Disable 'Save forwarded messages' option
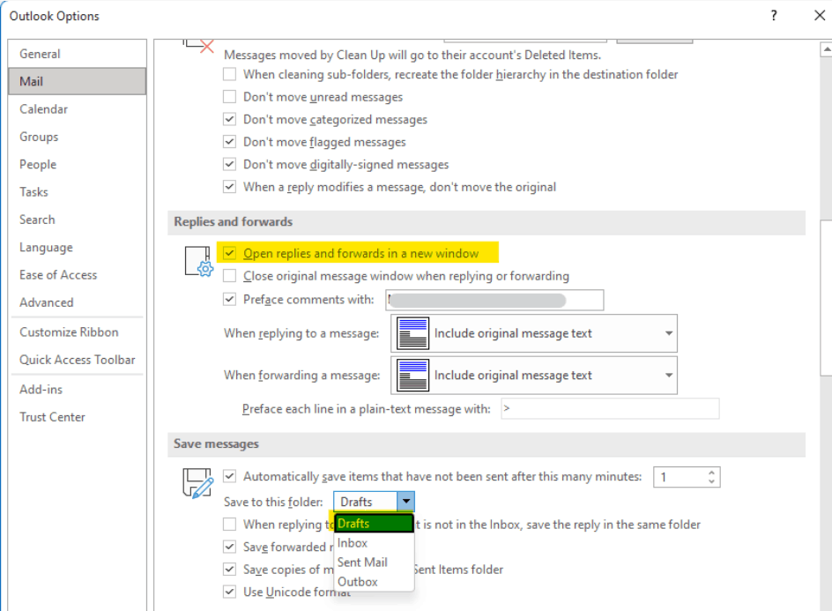This screenshot has width=832, height=611. pos(229,547)
